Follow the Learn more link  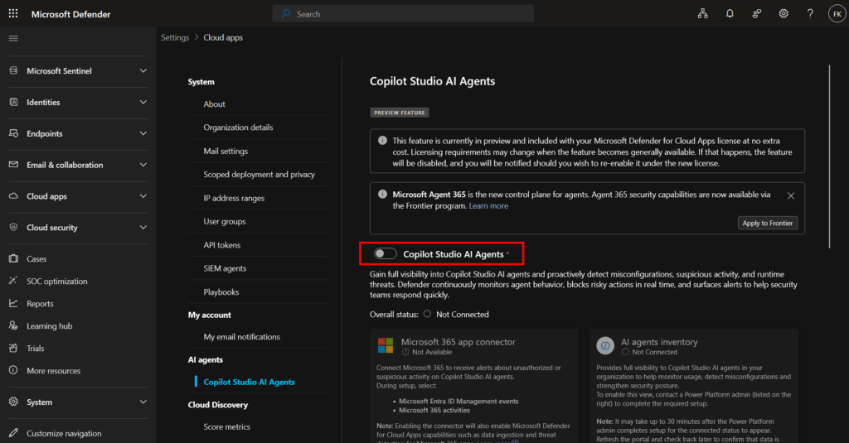point(488,206)
